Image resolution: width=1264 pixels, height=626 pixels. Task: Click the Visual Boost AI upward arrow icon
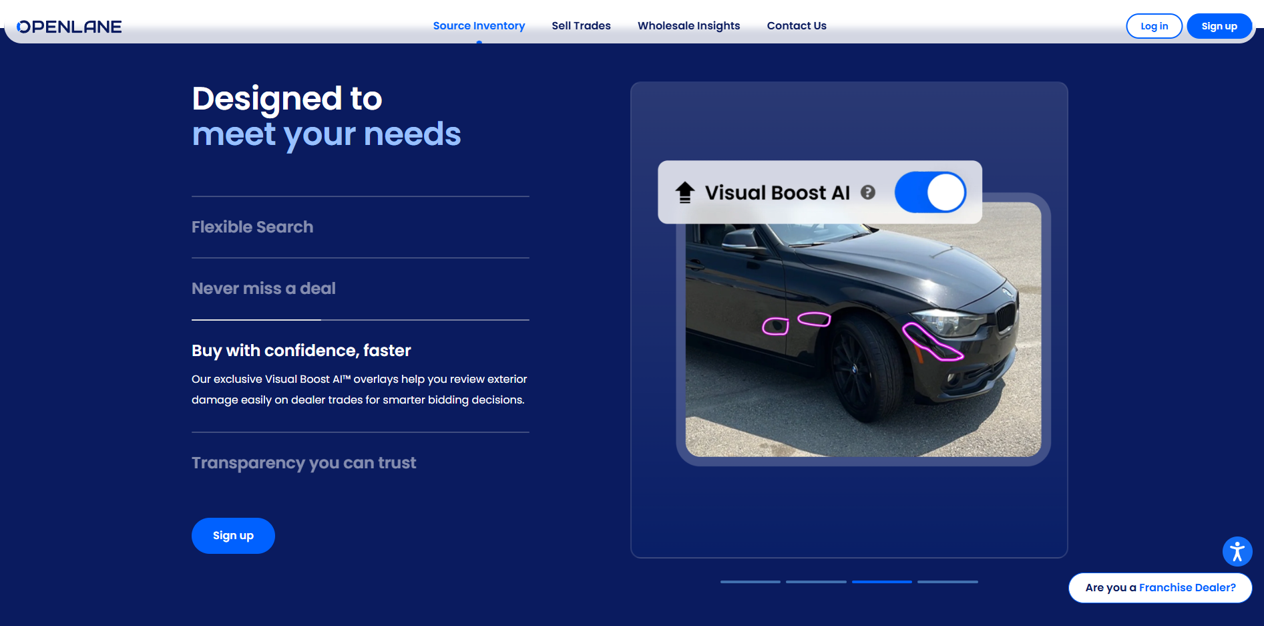pyautogui.click(x=684, y=192)
